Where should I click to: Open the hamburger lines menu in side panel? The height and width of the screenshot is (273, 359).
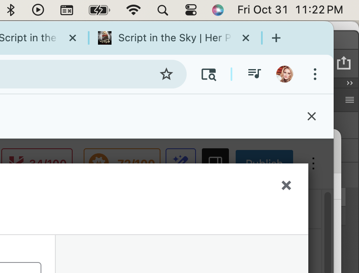click(350, 100)
